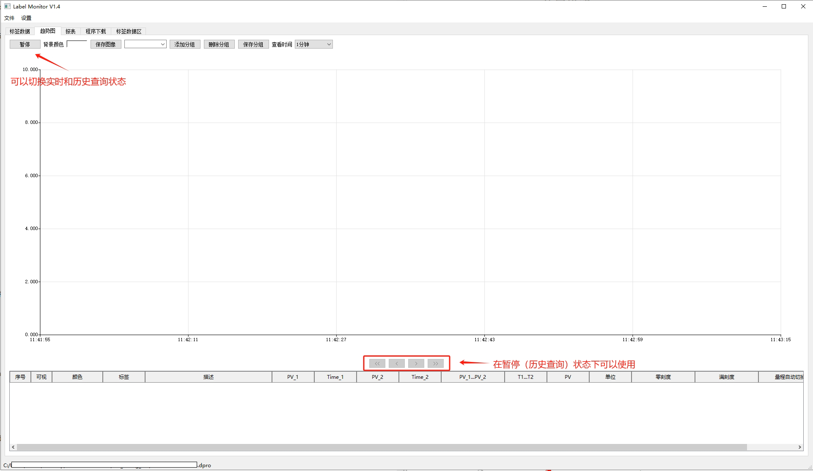Open the 文件 menu
Image resolution: width=813 pixels, height=471 pixels.
[x=9, y=18]
